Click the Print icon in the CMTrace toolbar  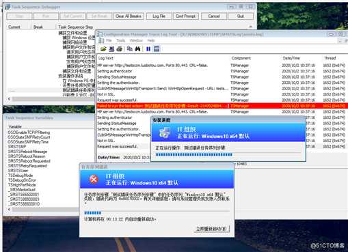pyautogui.click(x=120, y=49)
